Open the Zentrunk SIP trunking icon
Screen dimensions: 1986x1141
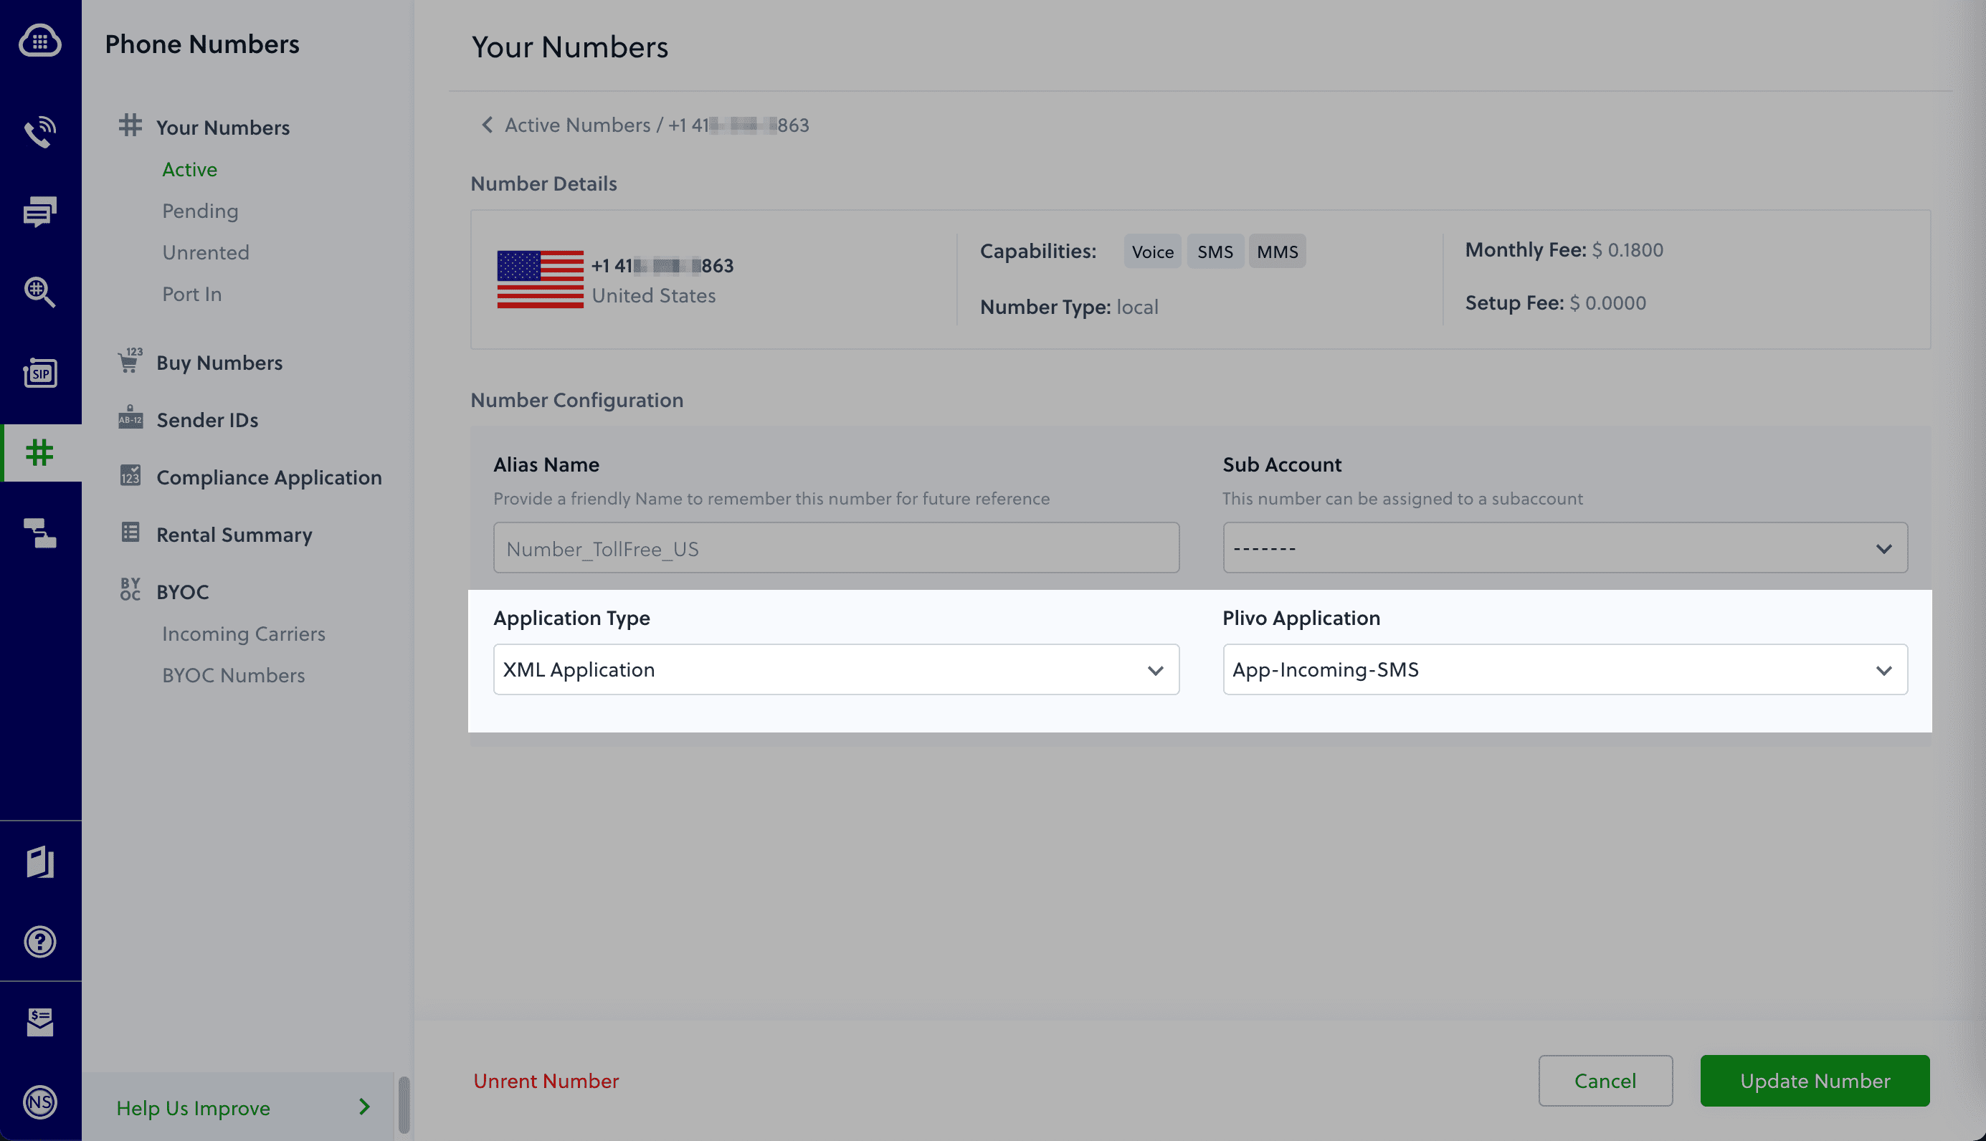tap(41, 374)
